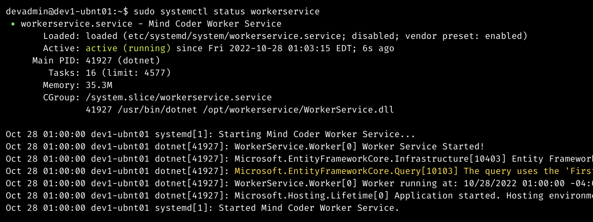Click the 'Mind Coder Worker Service' description title
The height and width of the screenshot is (222, 593).
[x=215, y=24]
